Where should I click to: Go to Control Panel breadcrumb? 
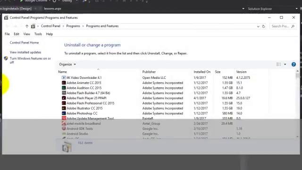point(50,26)
